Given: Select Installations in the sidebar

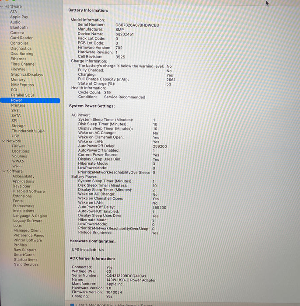Looking at the screenshot, I should tap(24, 211).
